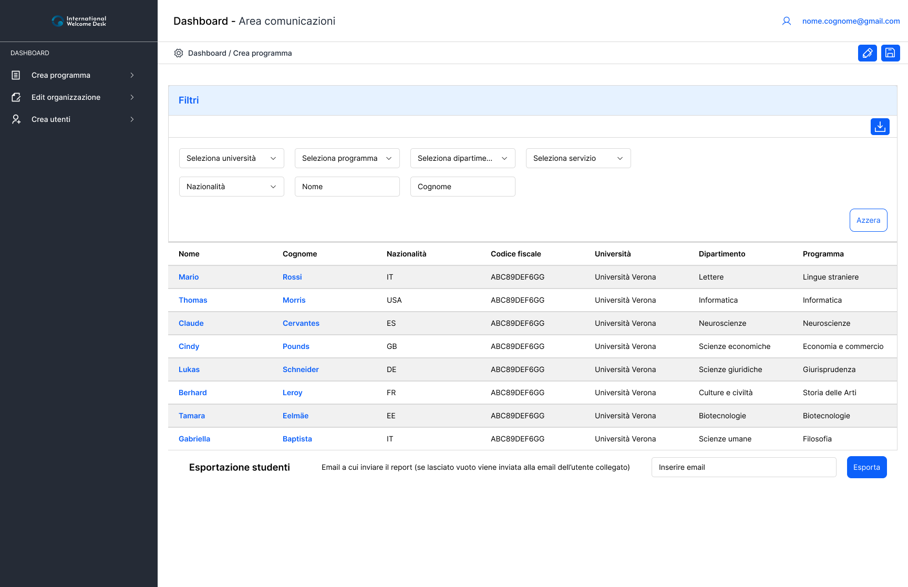
Task: Select the USA nationality cell
Action: click(x=394, y=300)
